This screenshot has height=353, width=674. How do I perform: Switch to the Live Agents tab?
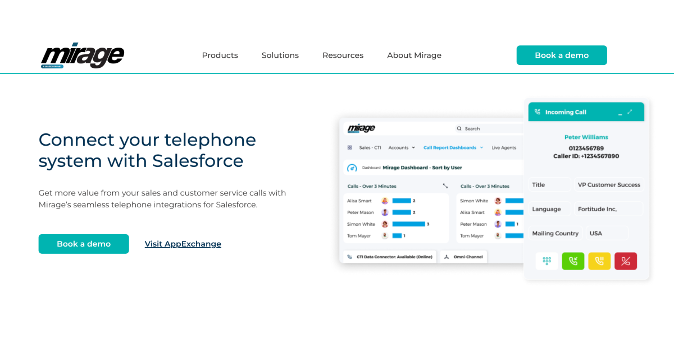click(504, 147)
